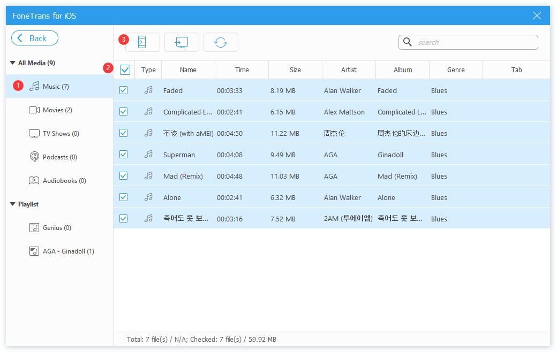
Task: Click the 00:02:41 time for Complicated L...
Action: pyautogui.click(x=229, y=112)
